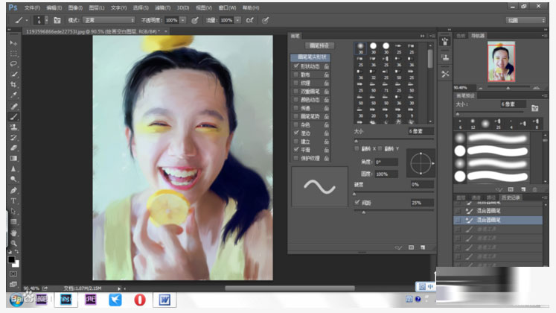This screenshot has width=556, height=313.
Task: Select the Pen tool
Action: (13, 191)
